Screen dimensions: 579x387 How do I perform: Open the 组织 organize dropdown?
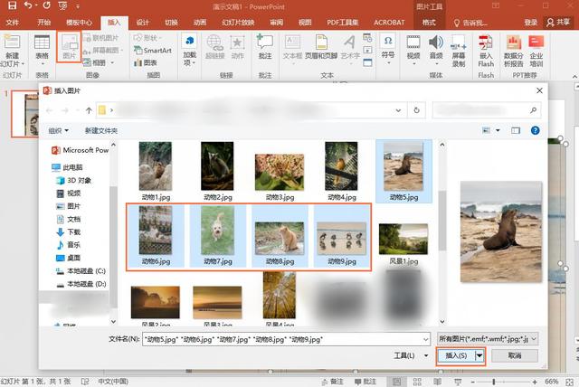[x=59, y=130]
